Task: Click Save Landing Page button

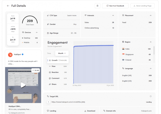Action: pyautogui.click(x=142, y=6)
